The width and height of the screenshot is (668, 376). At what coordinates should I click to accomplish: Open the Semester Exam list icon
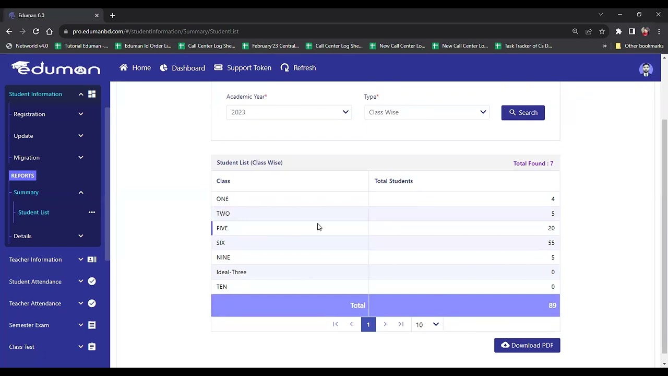[92, 325]
